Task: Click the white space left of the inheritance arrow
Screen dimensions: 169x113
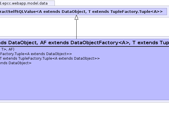Action: point(38,27)
